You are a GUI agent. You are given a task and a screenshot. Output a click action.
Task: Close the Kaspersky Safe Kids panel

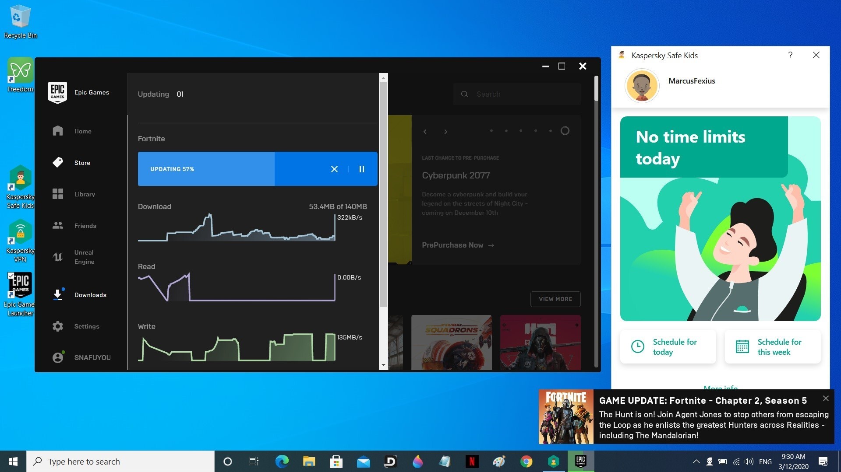point(816,55)
